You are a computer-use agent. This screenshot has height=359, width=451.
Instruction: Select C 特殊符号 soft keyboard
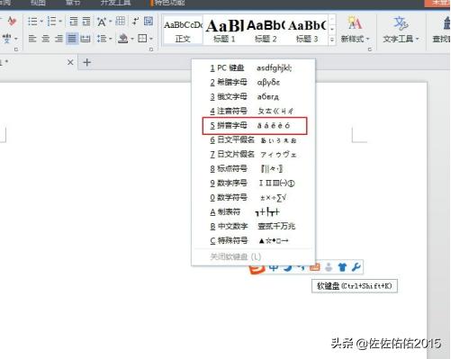254,240
